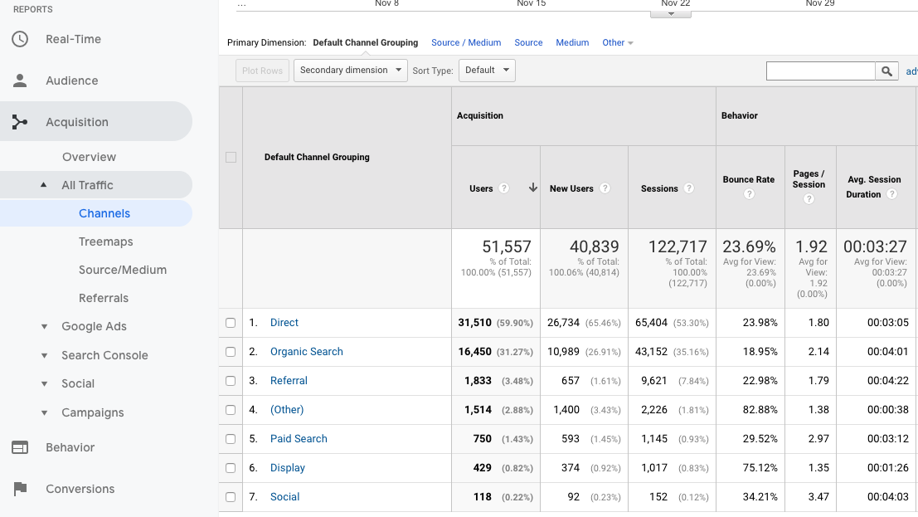The height and width of the screenshot is (517, 918).
Task: Expand the Google Ads section
Action: pyautogui.click(x=44, y=326)
